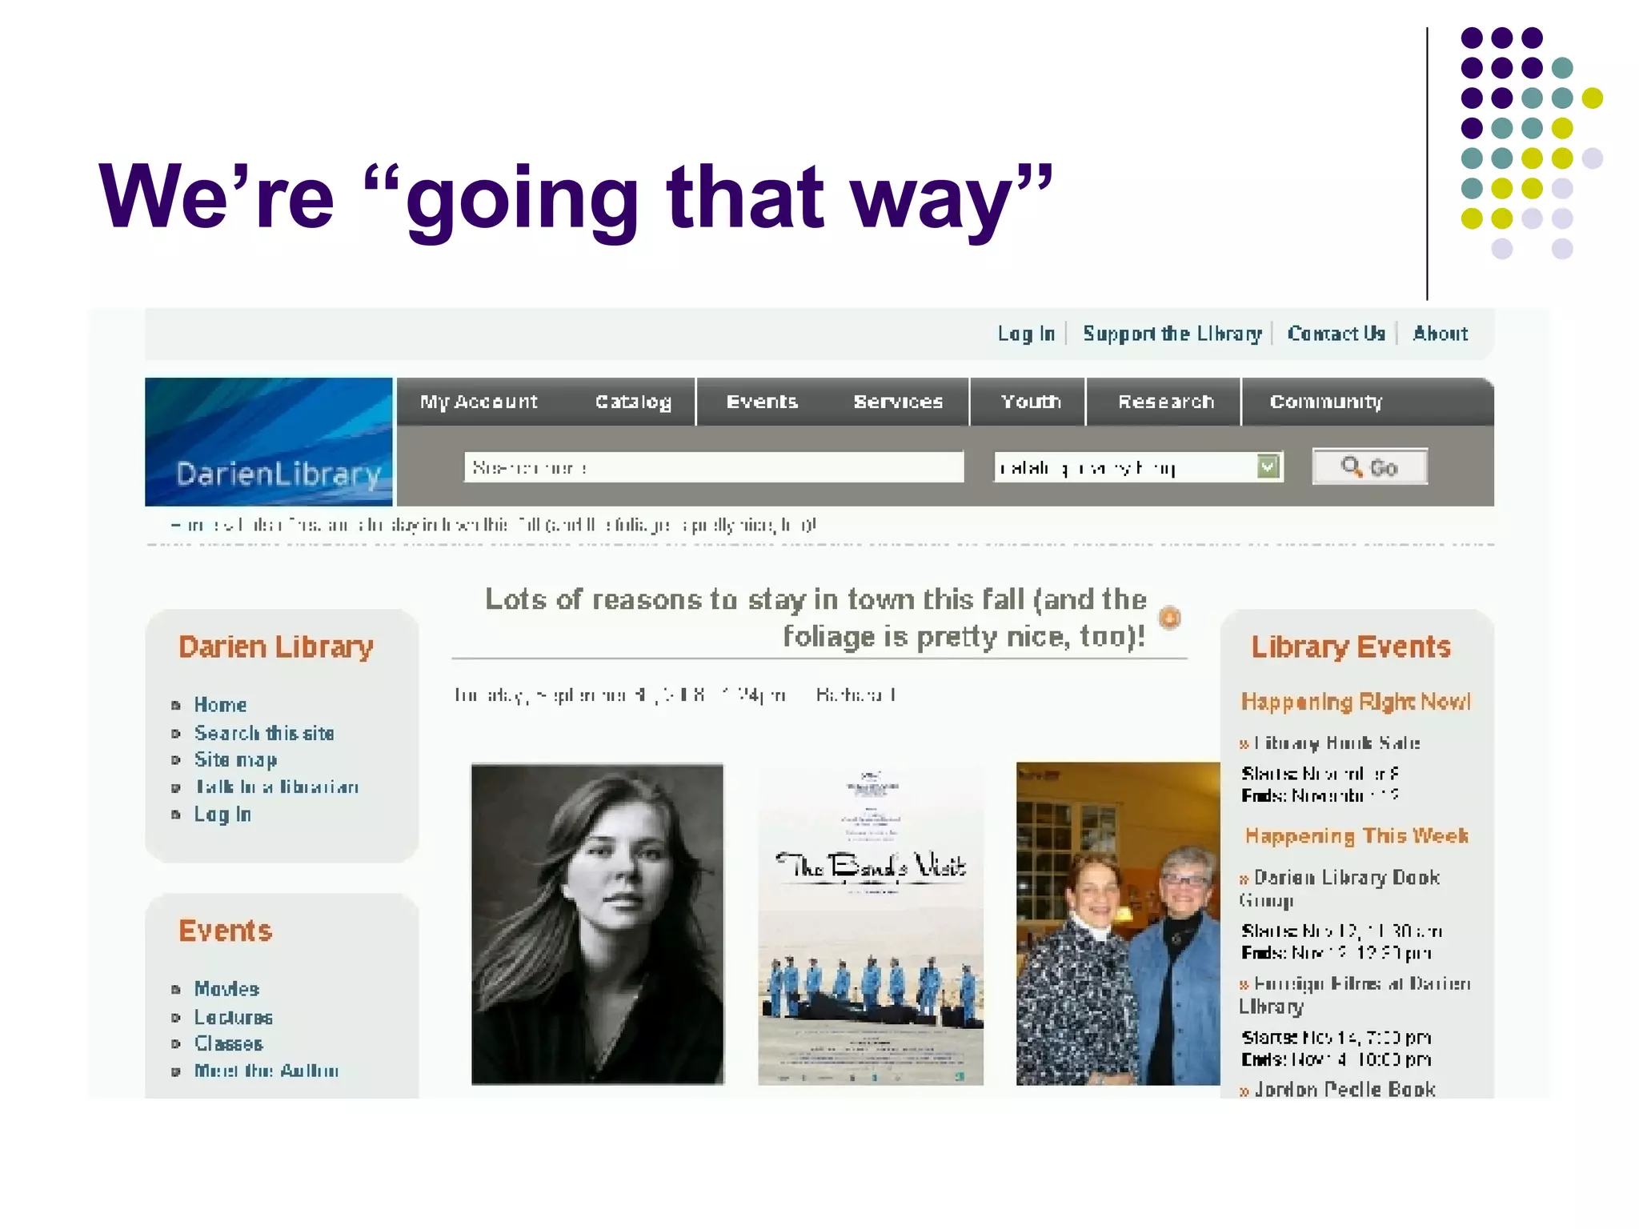
Task: Switch to the Catalog tab
Action: 633,402
